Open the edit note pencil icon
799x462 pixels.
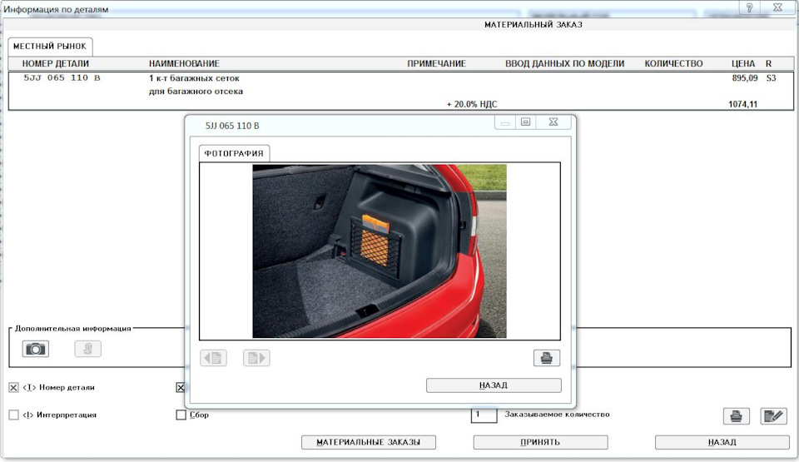773,416
